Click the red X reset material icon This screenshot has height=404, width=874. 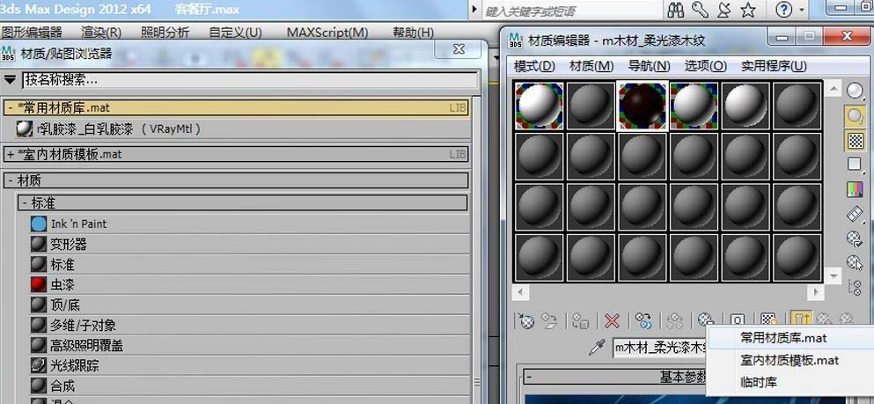[612, 320]
